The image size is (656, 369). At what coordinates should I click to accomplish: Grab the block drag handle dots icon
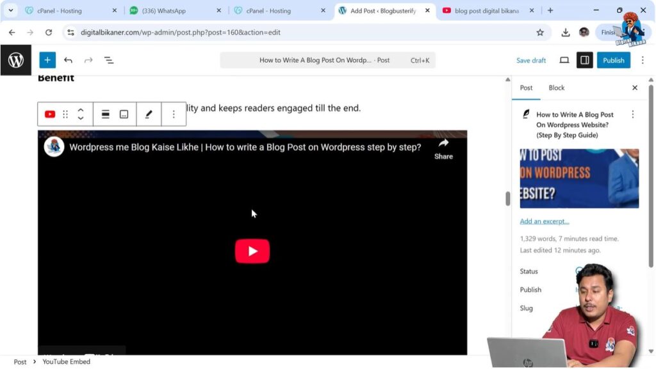[65, 114]
